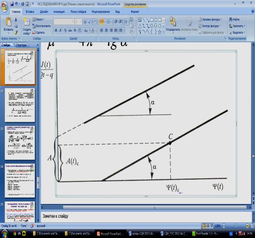This screenshot has height=238, width=255.
Task: Open the Макет layout dropdown
Action: point(39,19)
